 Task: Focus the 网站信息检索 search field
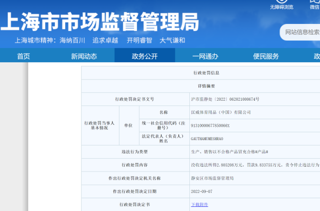[x=300, y=32]
